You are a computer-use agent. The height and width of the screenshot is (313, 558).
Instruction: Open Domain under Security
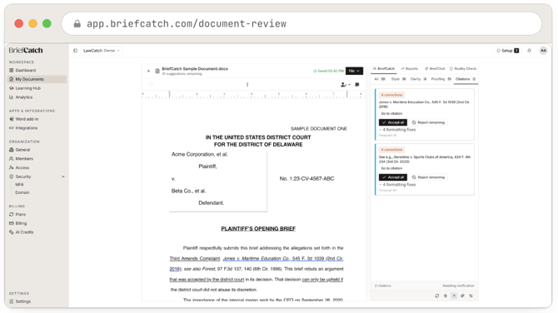tap(22, 192)
